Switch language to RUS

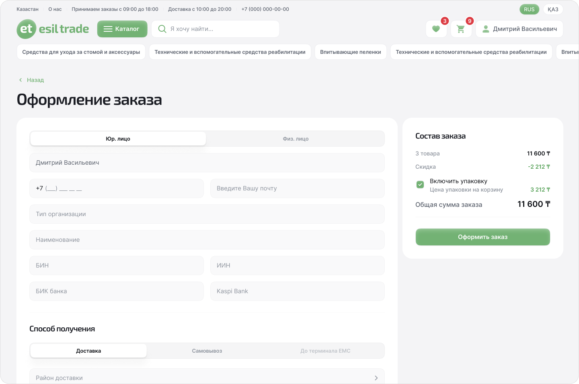coord(529,9)
